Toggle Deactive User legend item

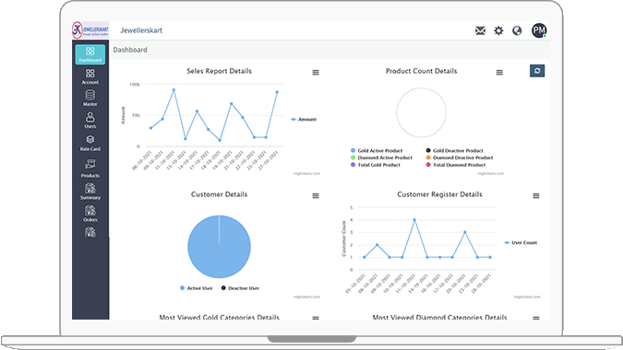(x=240, y=288)
